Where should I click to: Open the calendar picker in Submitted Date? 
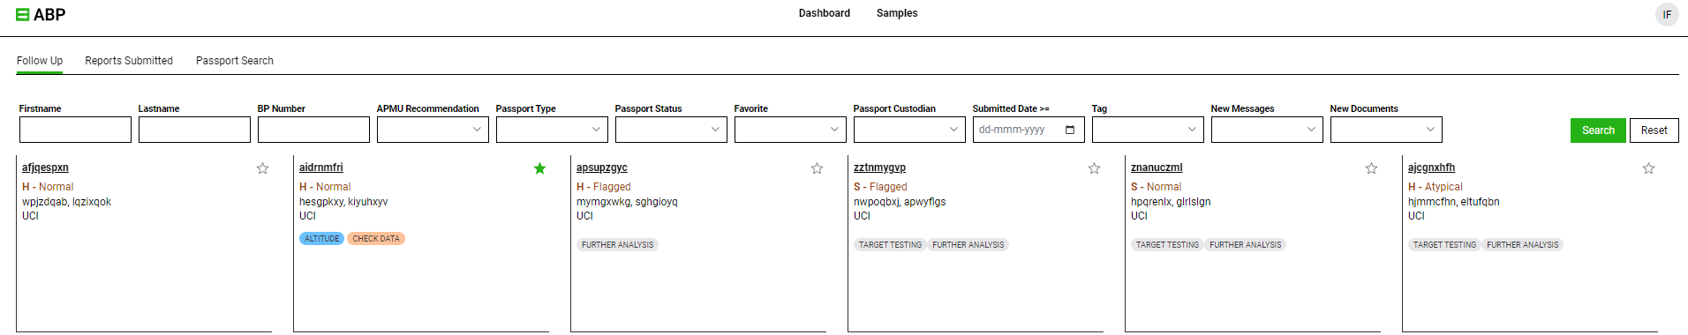[1070, 130]
